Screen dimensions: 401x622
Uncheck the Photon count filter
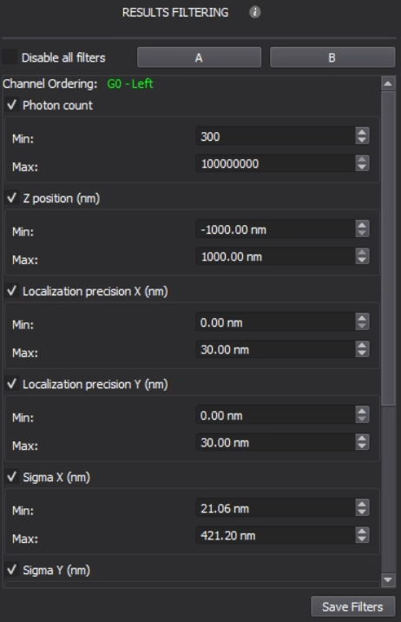(12, 105)
